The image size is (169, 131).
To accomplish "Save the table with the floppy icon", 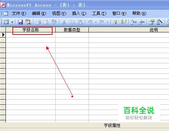I will 20,22.
